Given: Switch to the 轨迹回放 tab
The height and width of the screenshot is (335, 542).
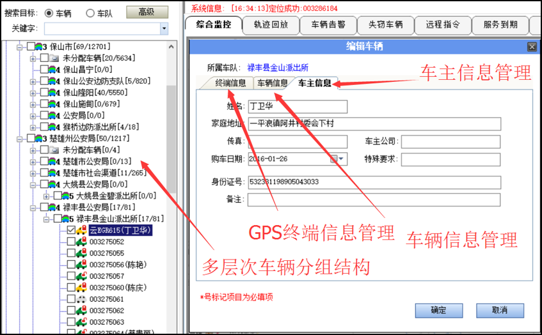Looking at the screenshot, I should click(x=270, y=25).
